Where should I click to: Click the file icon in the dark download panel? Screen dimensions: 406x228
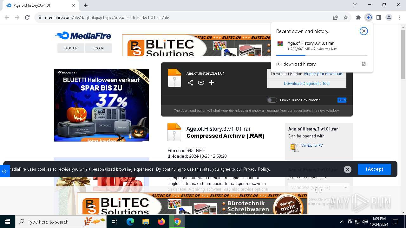tap(174, 78)
